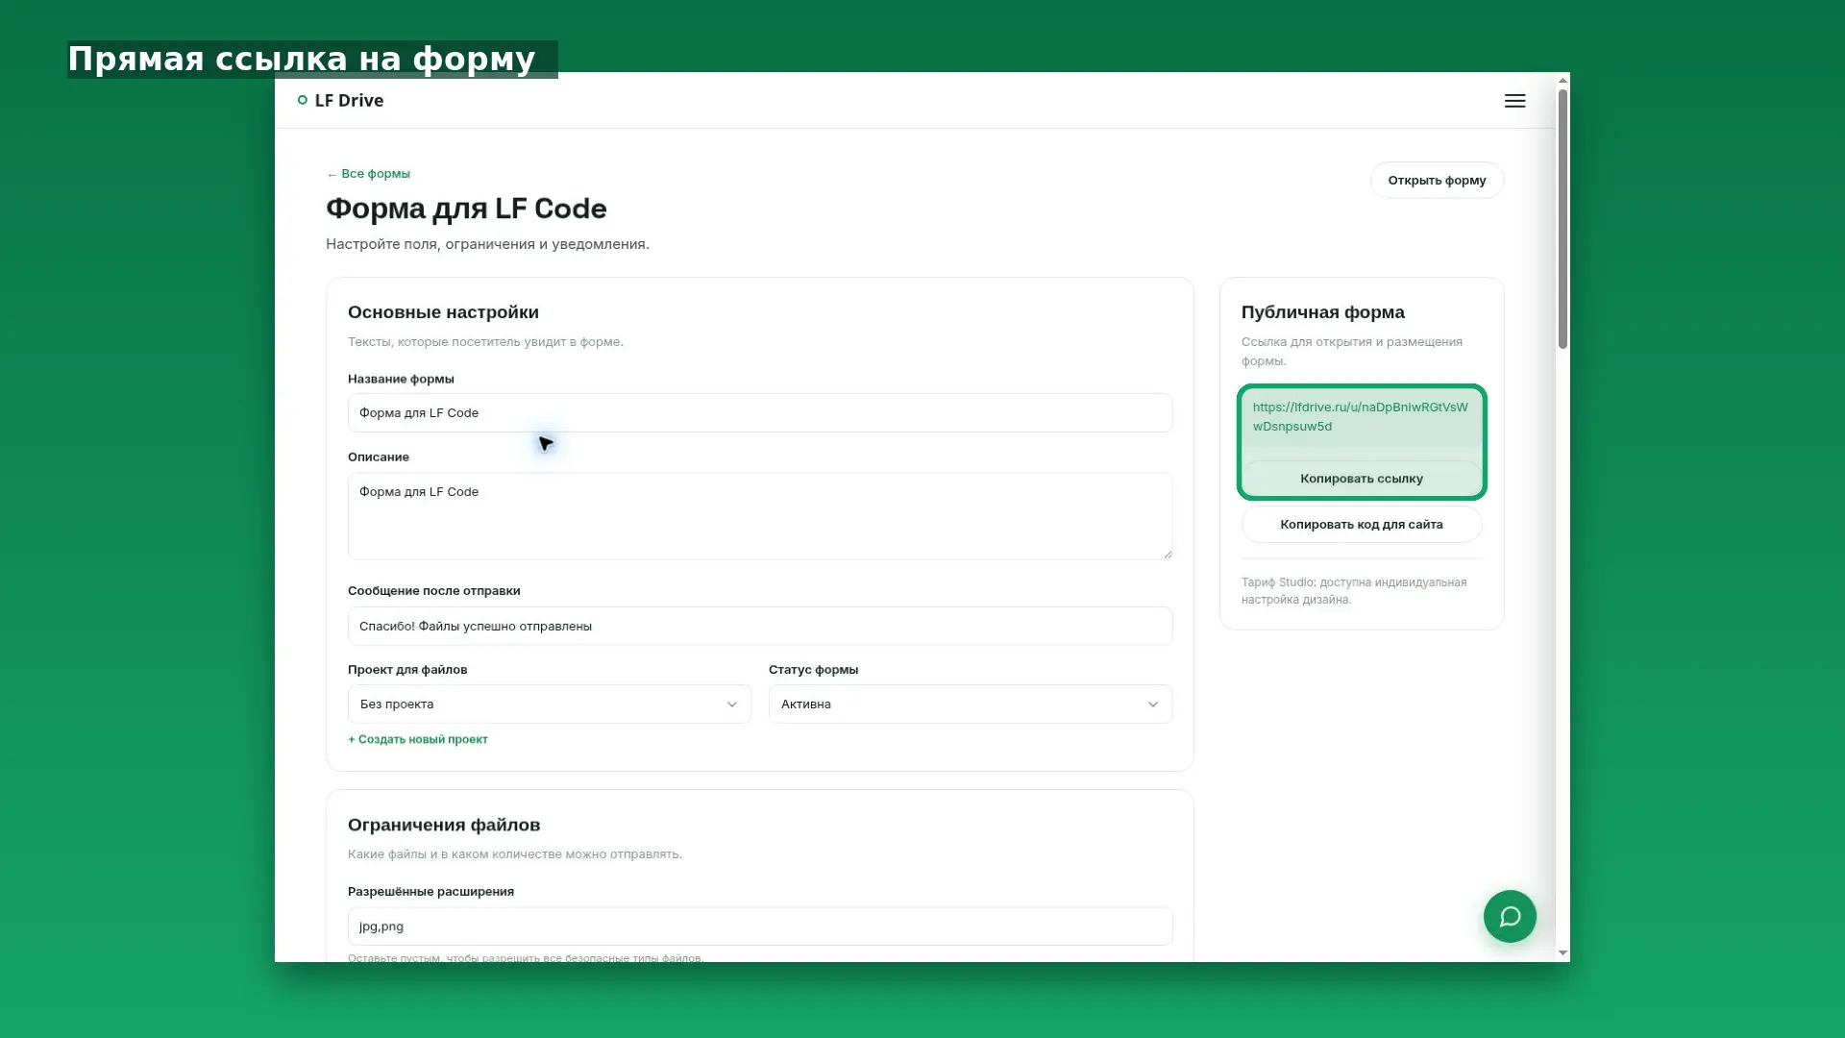1845x1038 pixels.
Task: Click the 'Ограничения файлов' heading
Action: pos(443,825)
